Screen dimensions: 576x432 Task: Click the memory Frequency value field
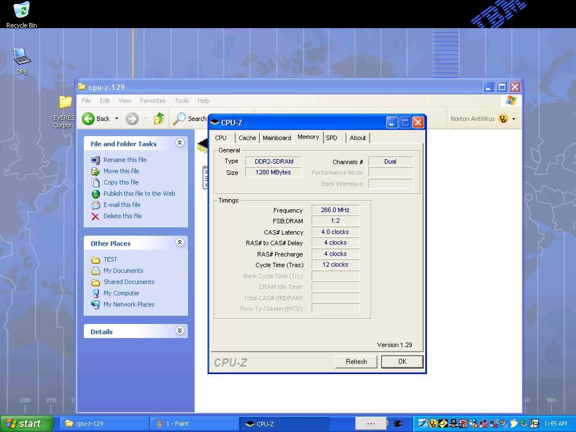coord(335,210)
